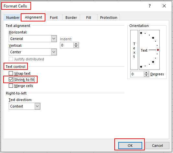Confirm with the OK button
The image size is (173, 153).
[x=130, y=146]
